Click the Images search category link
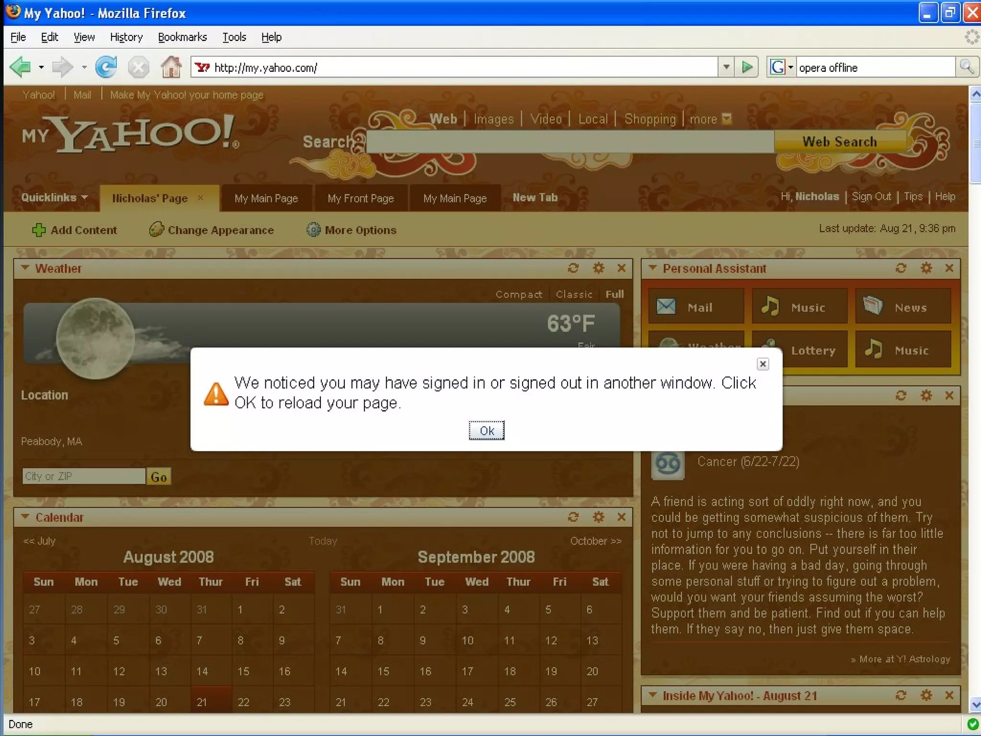Image resolution: width=981 pixels, height=736 pixels. (x=493, y=119)
